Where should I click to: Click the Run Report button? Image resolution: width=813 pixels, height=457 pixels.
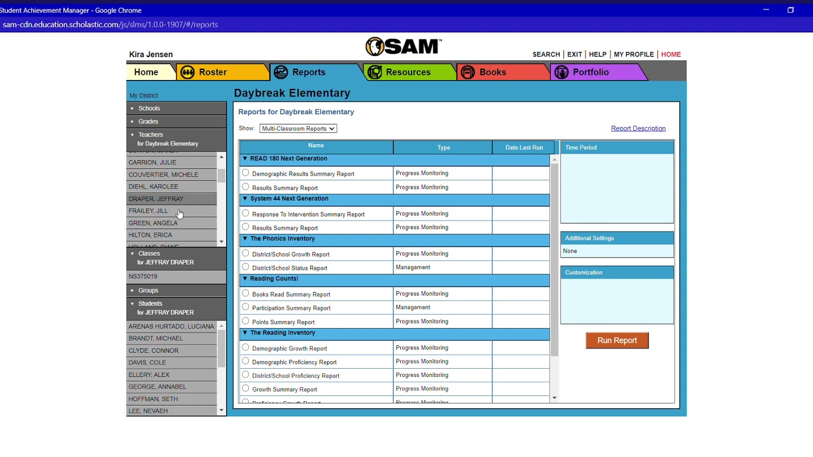(617, 340)
